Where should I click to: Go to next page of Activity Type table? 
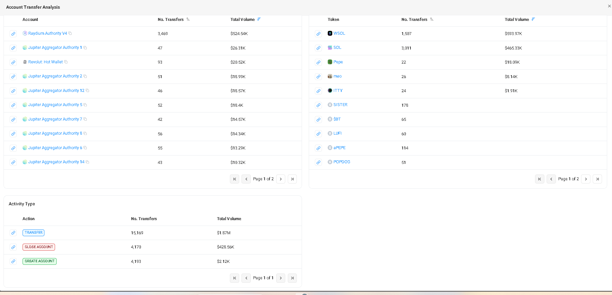tap(281, 278)
